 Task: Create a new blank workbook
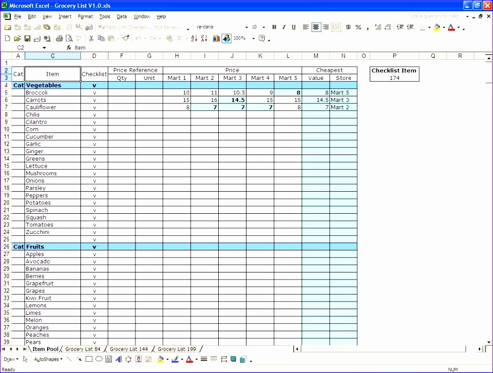pyautogui.click(x=8, y=39)
